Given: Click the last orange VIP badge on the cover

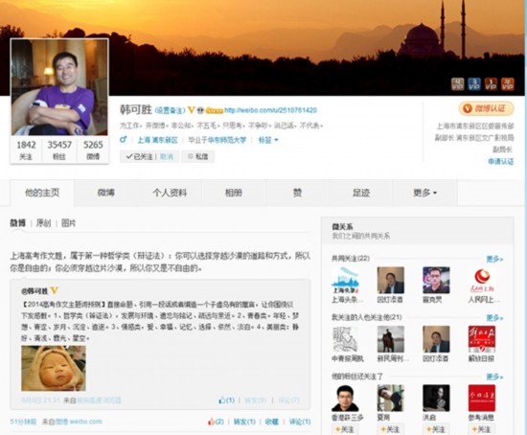Looking at the screenshot, I should (x=508, y=84).
